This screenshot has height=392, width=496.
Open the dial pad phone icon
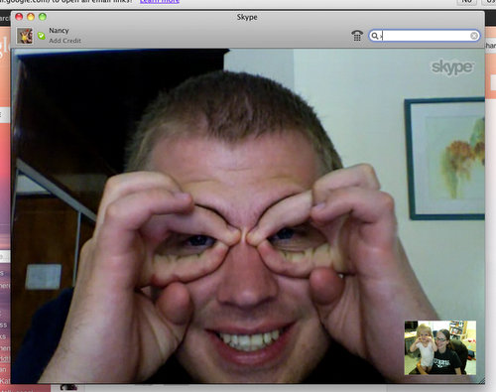pyautogui.click(x=357, y=36)
